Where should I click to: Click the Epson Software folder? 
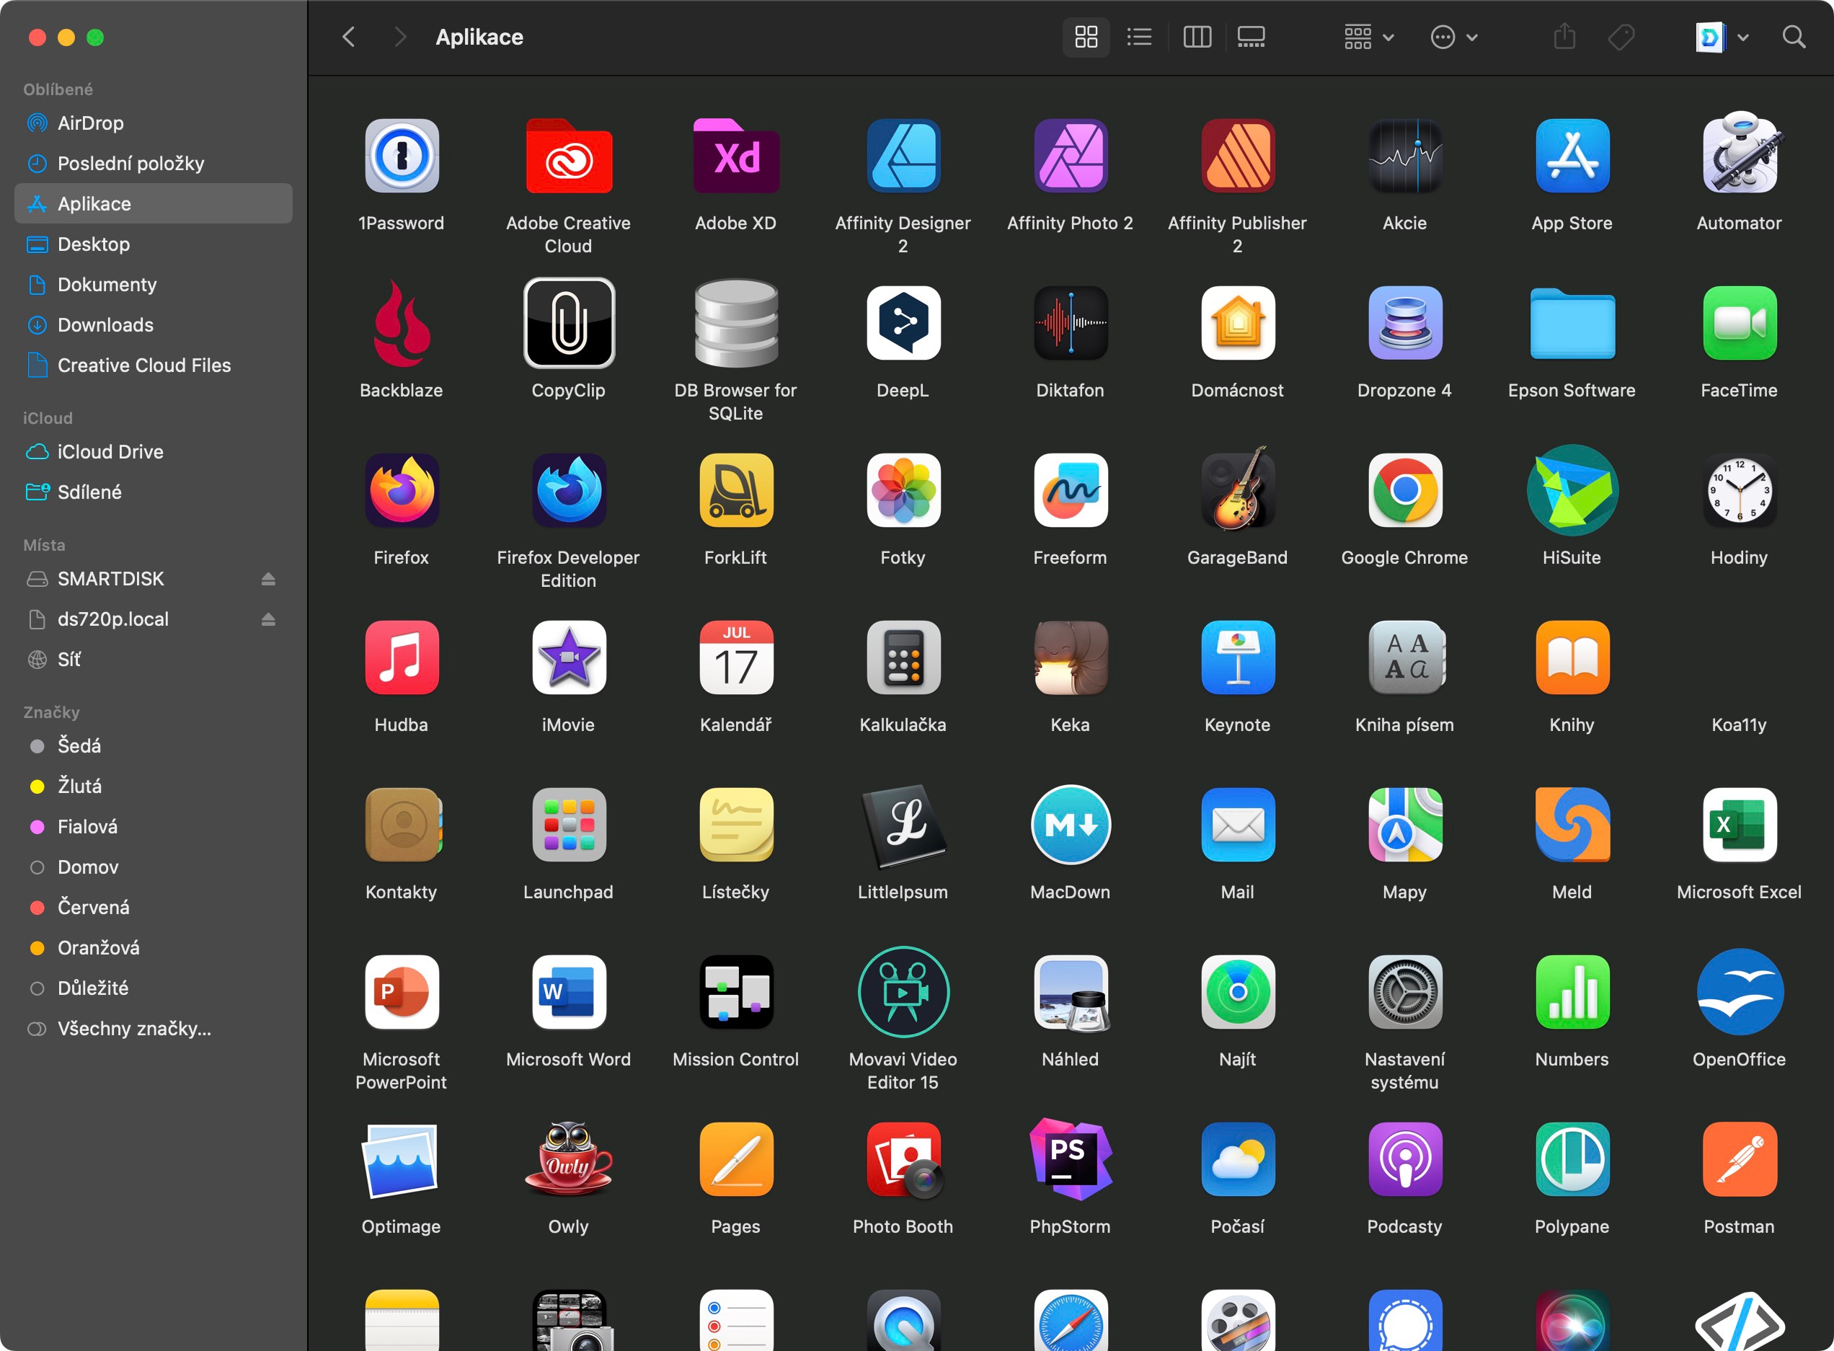[1572, 324]
